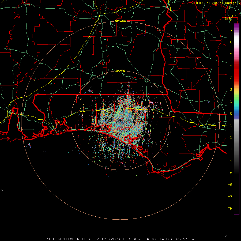Click the -4 tick on the color scale
The width and height of the screenshot is (241, 241).
[230, 161]
